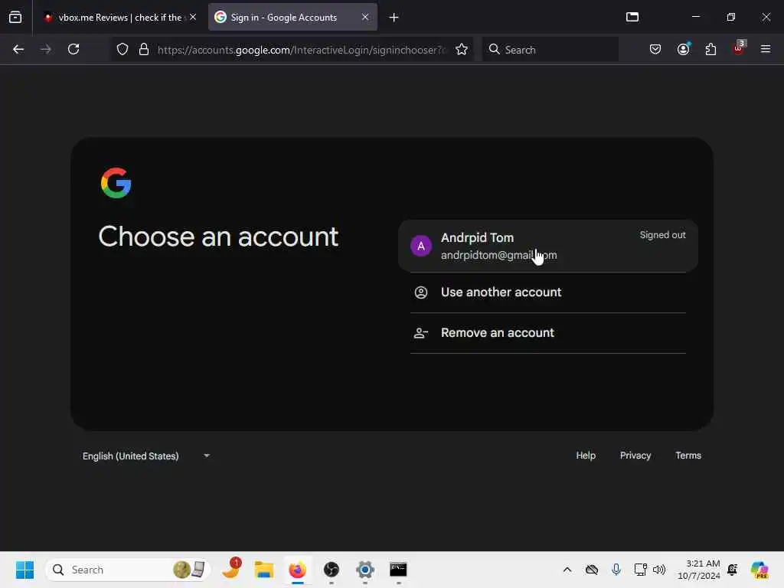The width and height of the screenshot is (784, 588).
Task: Open the Extensions puzzle menu
Action: (711, 49)
